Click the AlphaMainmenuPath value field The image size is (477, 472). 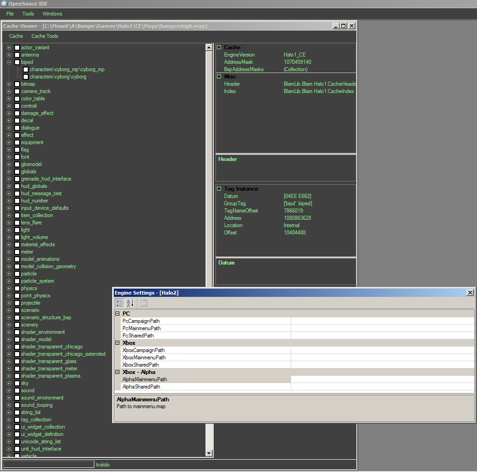tap(382, 379)
